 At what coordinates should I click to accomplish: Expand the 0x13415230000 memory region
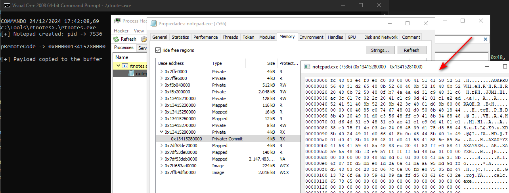point(161,105)
